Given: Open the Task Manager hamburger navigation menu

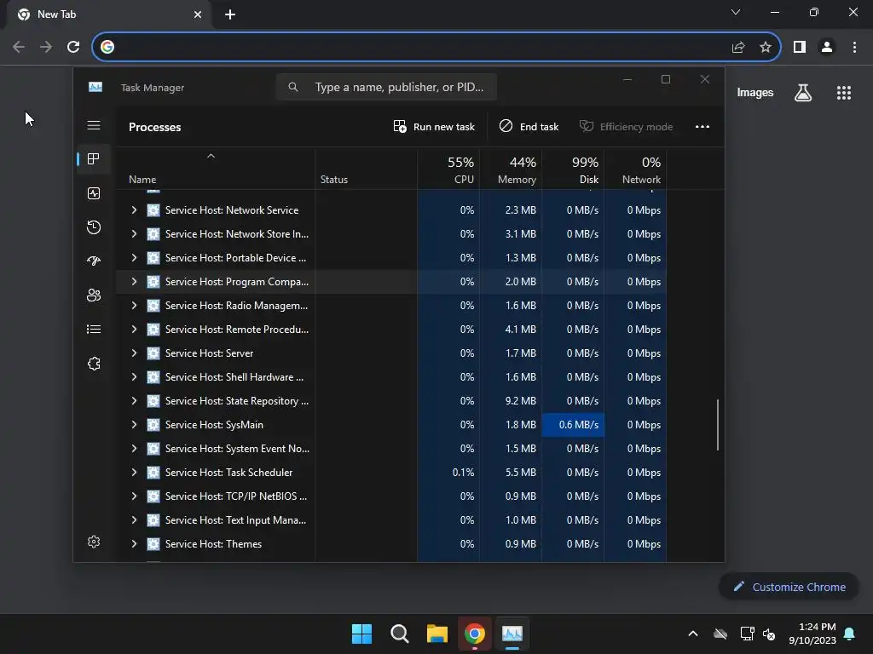Looking at the screenshot, I should coord(94,126).
